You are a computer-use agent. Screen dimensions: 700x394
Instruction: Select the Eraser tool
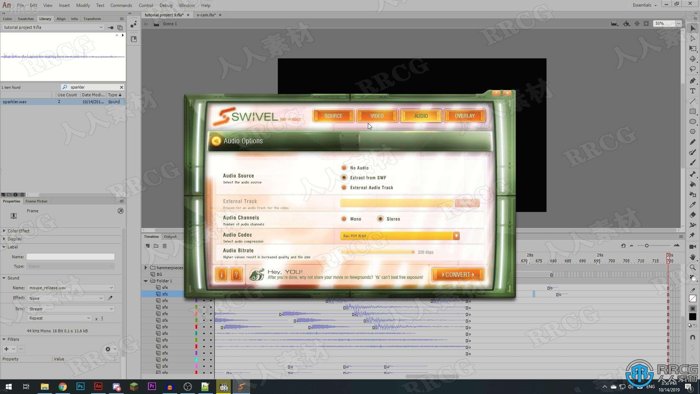pyautogui.click(x=693, y=215)
